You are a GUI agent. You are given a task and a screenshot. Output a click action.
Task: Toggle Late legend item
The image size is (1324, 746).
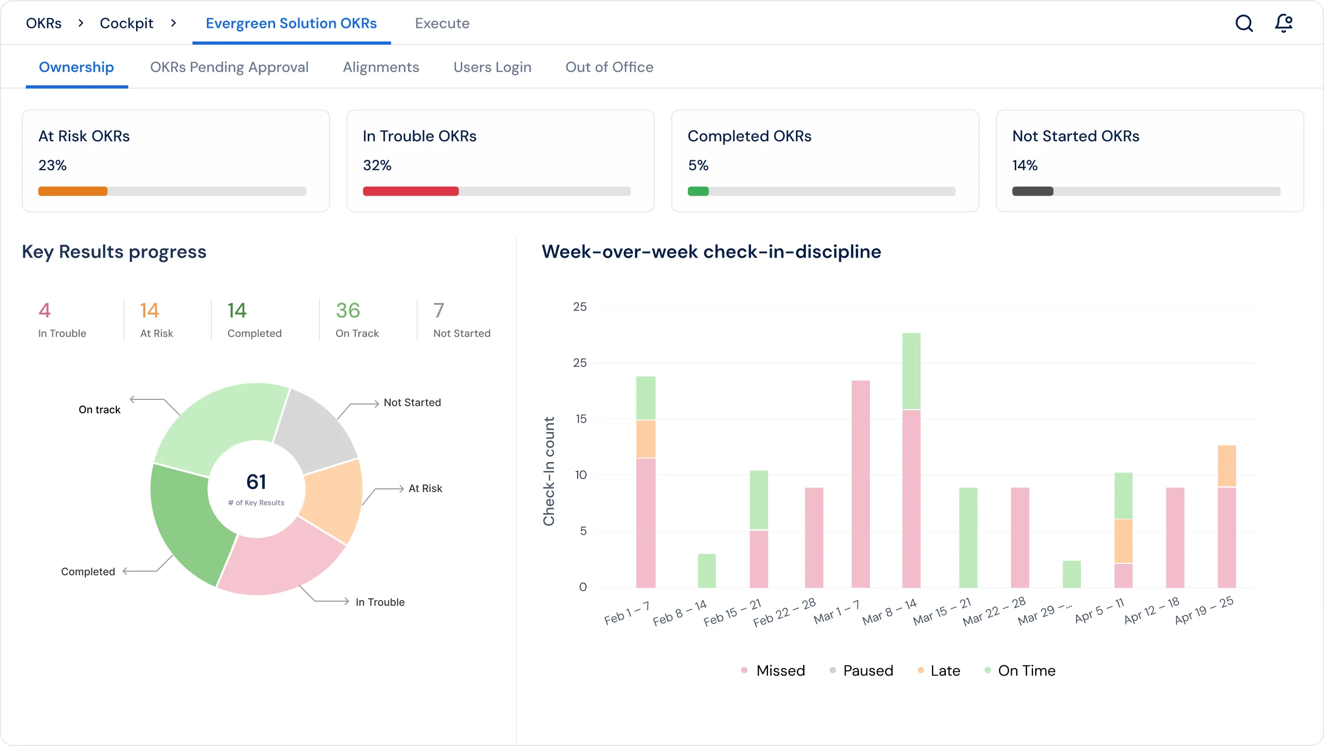click(x=938, y=670)
